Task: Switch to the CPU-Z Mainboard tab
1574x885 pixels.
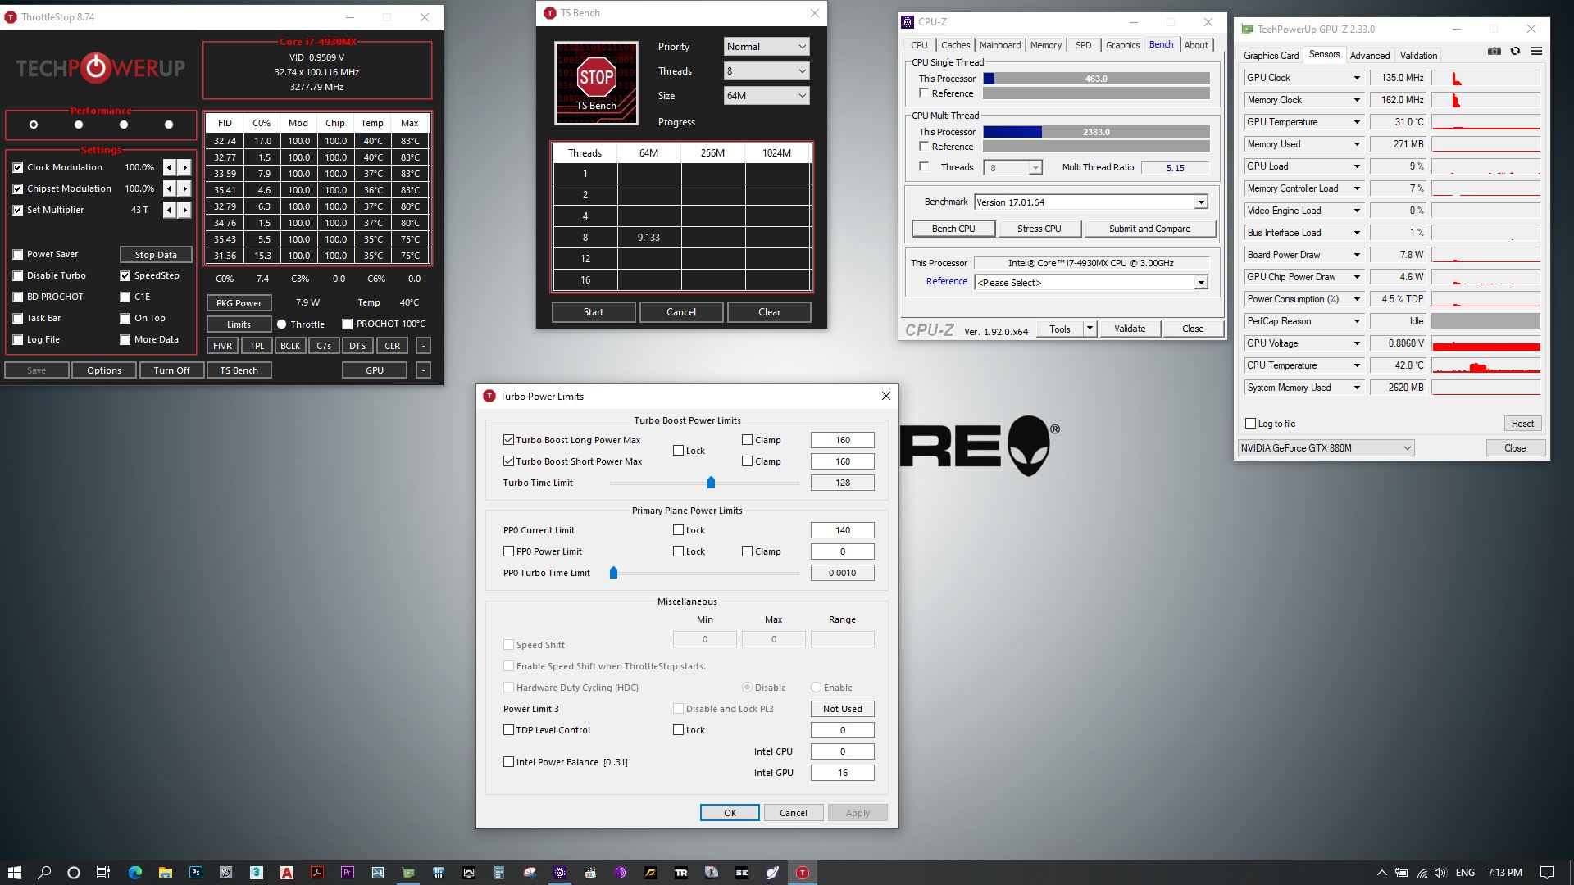Action: click(1000, 45)
